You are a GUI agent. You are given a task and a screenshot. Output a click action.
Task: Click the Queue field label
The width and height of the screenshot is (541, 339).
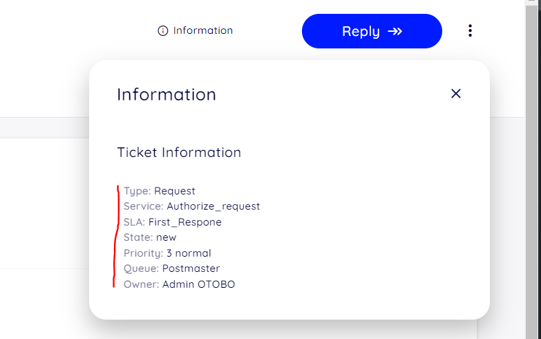pyautogui.click(x=142, y=268)
